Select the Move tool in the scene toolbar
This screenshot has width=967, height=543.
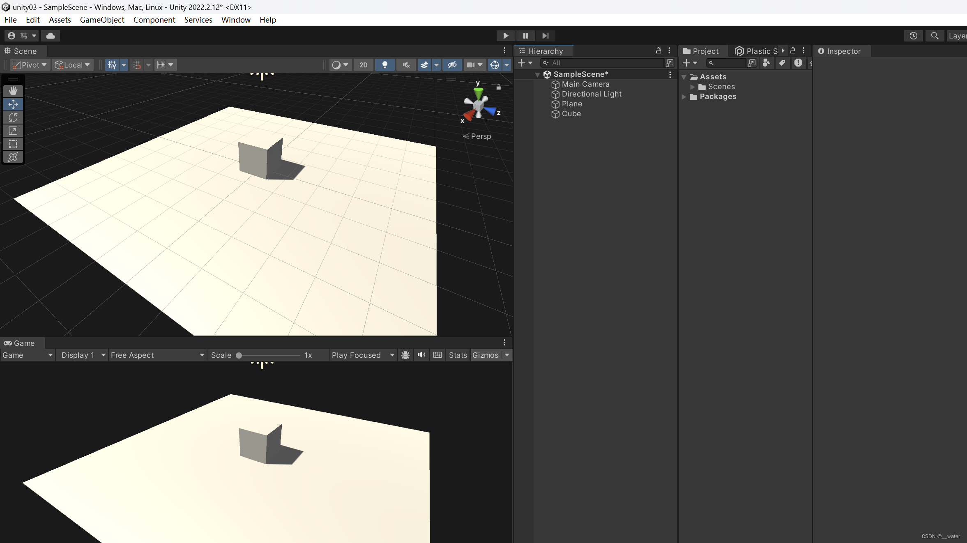click(13, 104)
